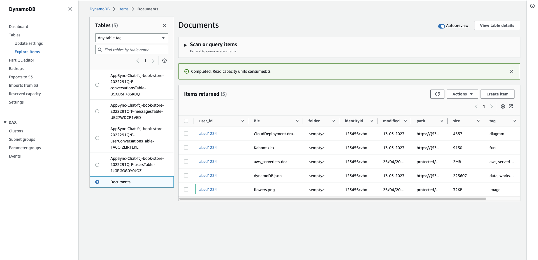This screenshot has height=260, width=538.
Task: Go to previous page of items
Action: click(x=476, y=106)
